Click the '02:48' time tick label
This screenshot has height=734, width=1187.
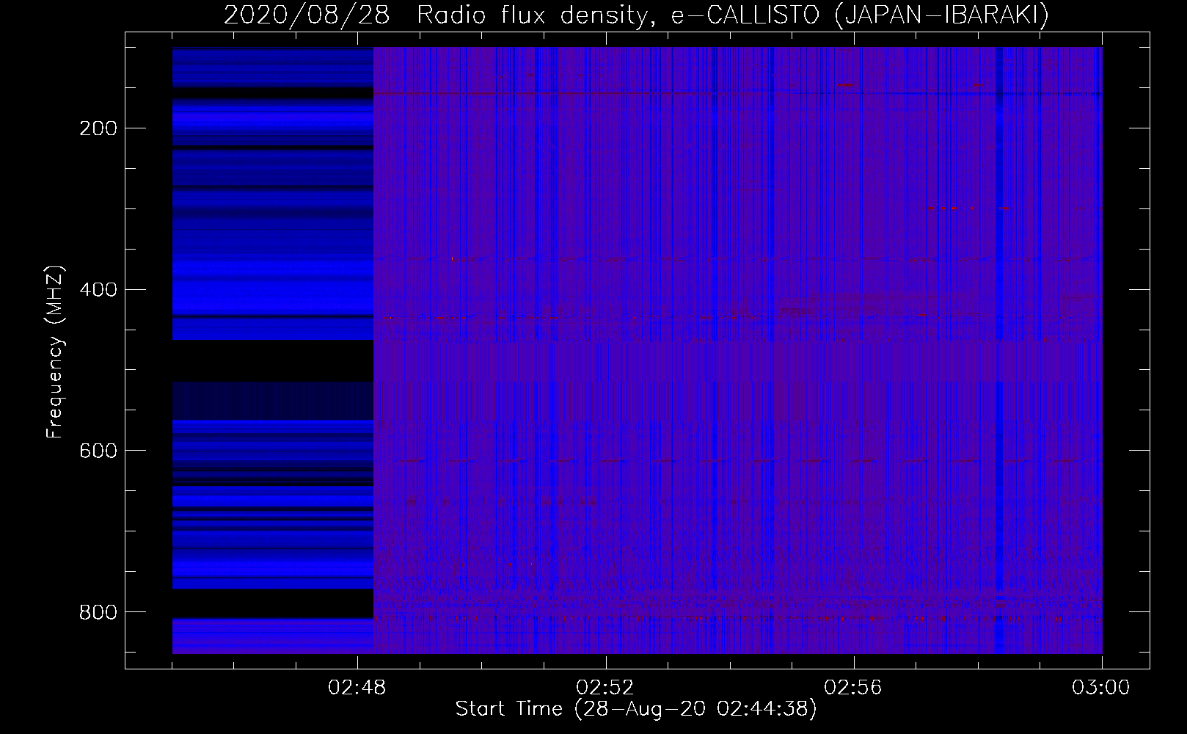357,688
